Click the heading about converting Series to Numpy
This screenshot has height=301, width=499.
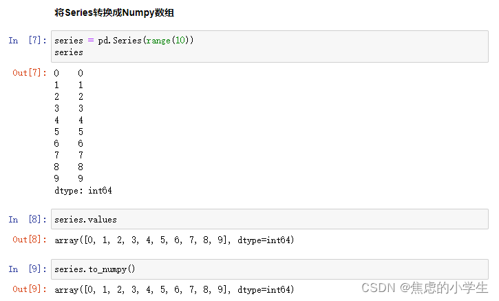(114, 13)
